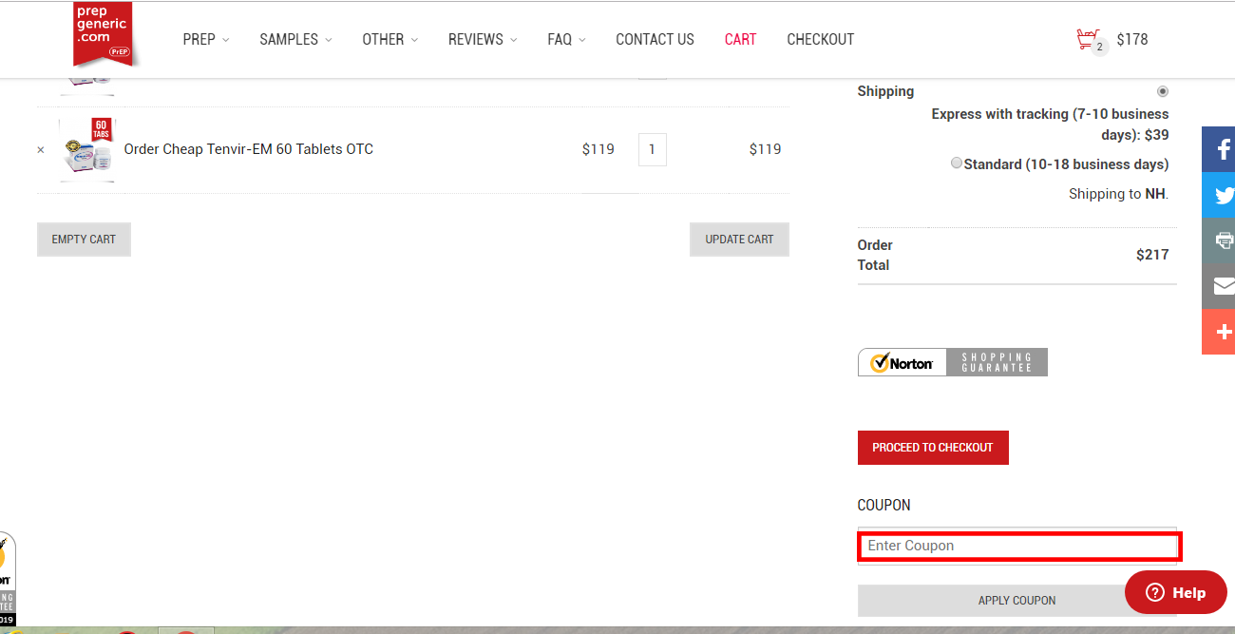Select Standard shipping radio button
Image resolution: width=1235 pixels, height=634 pixels.
(957, 163)
